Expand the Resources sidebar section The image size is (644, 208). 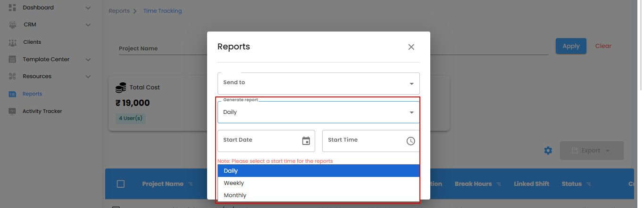pos(88,76)
